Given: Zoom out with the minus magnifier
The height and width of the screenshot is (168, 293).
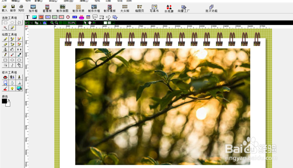Looking at the screenshot, I should (x=56, y=23).
